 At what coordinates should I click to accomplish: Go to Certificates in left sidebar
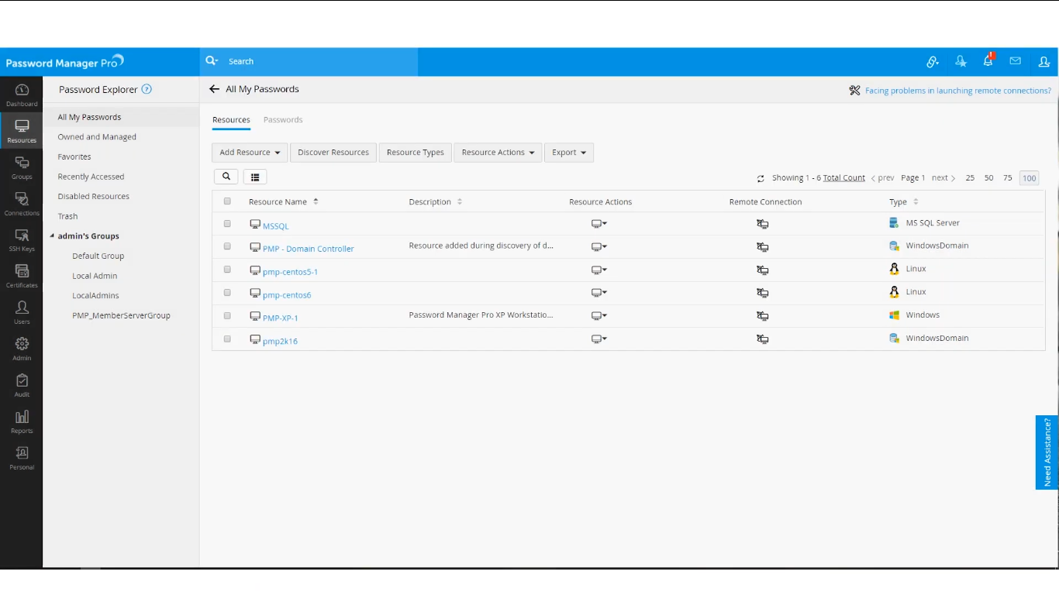22,276
